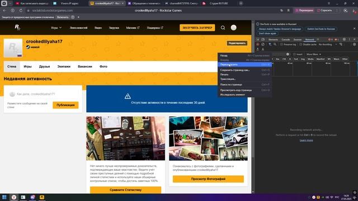Select the Network DevTools tab
358x201 pixels.
[x=309, y=40]
